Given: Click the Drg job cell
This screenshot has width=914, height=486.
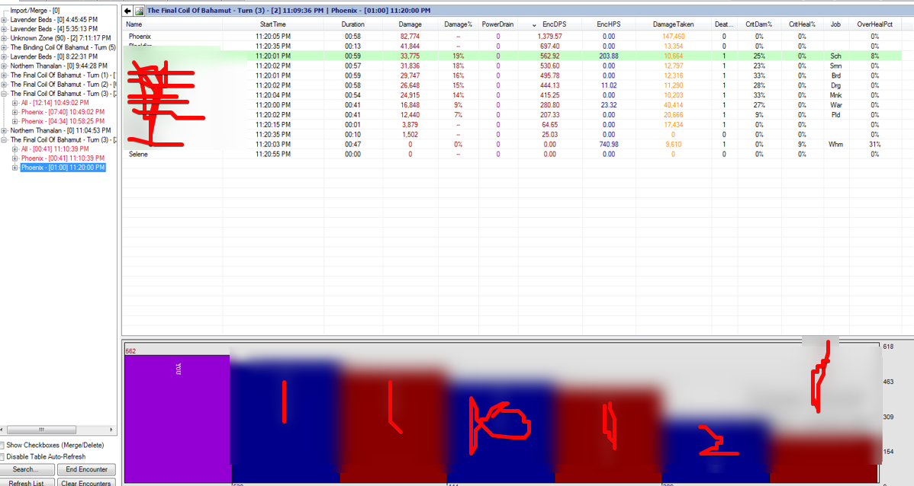Looking at the screenshot, I should [x=835, y=85].
